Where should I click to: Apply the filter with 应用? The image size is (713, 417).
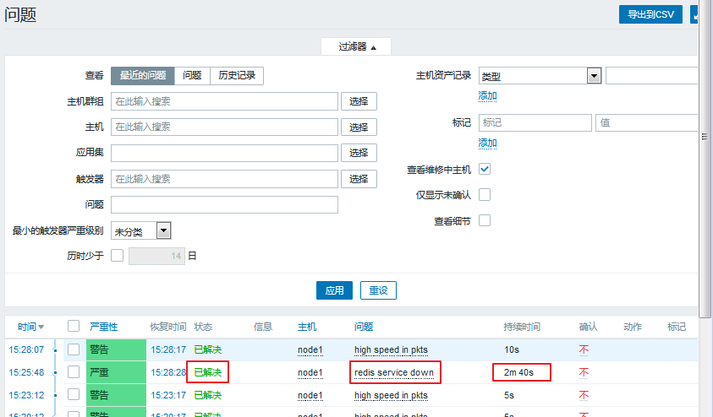(334, 290)
